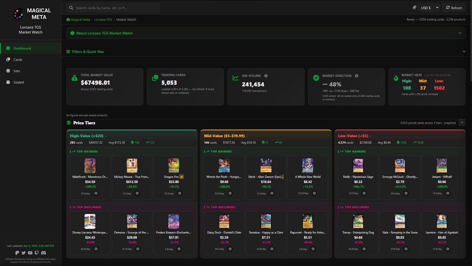Collapse the Price Tiers section chevron
The height and width of the screenshot is (266, 472).
[462, 123]
